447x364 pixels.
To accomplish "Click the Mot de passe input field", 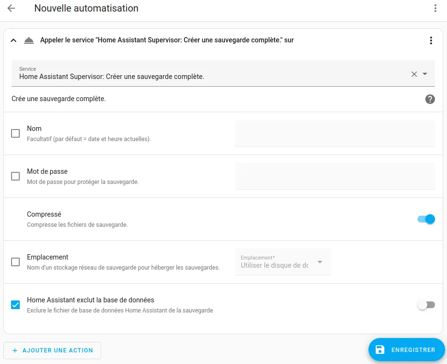I will coord(335,176).
